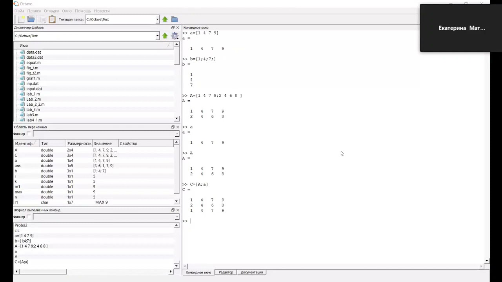Screen dimensions: 502x282
Task: Select history entry A=[1 4 7 9;2 4 6 8 ]
Action: click(31, 246)
